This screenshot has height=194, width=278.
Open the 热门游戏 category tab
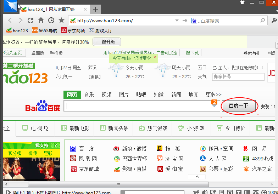click(152, 128)
